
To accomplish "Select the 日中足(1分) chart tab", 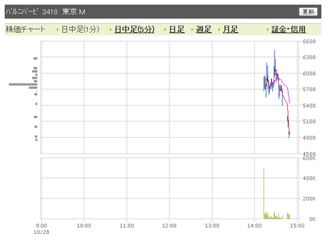I will pyautogui.click(x=81, y=29).
